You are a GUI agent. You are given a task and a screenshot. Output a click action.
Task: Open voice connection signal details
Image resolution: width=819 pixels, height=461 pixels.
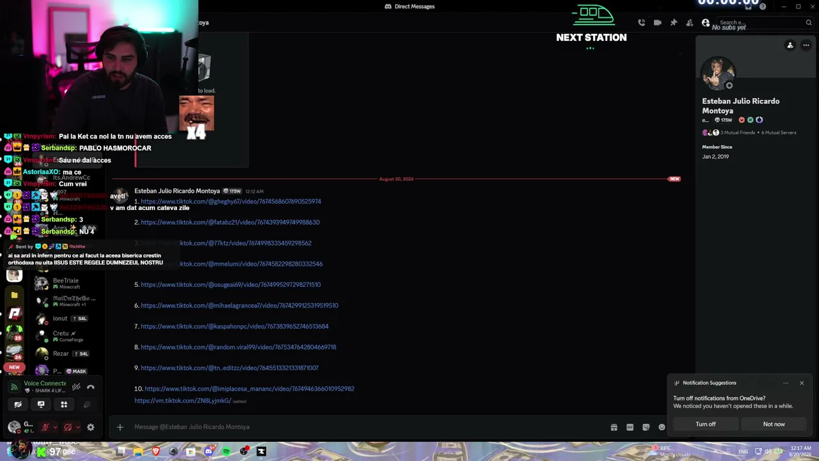click(x=14, y=387)
